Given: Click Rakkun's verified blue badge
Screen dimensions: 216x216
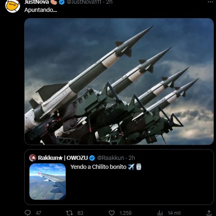Looking at the screenshot, I should click(x=92, y=158).
